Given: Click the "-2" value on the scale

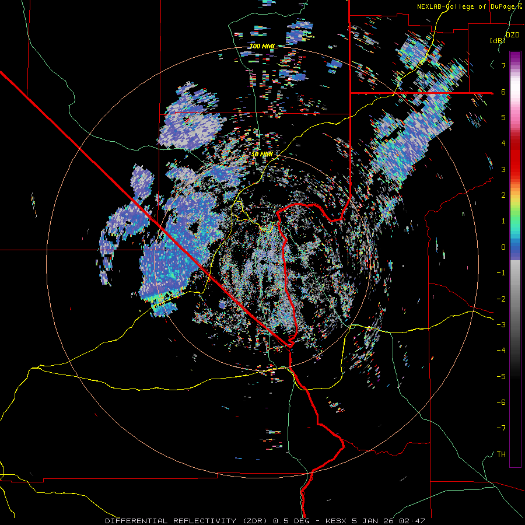Looking at the screenshot, I should [501, 299].
